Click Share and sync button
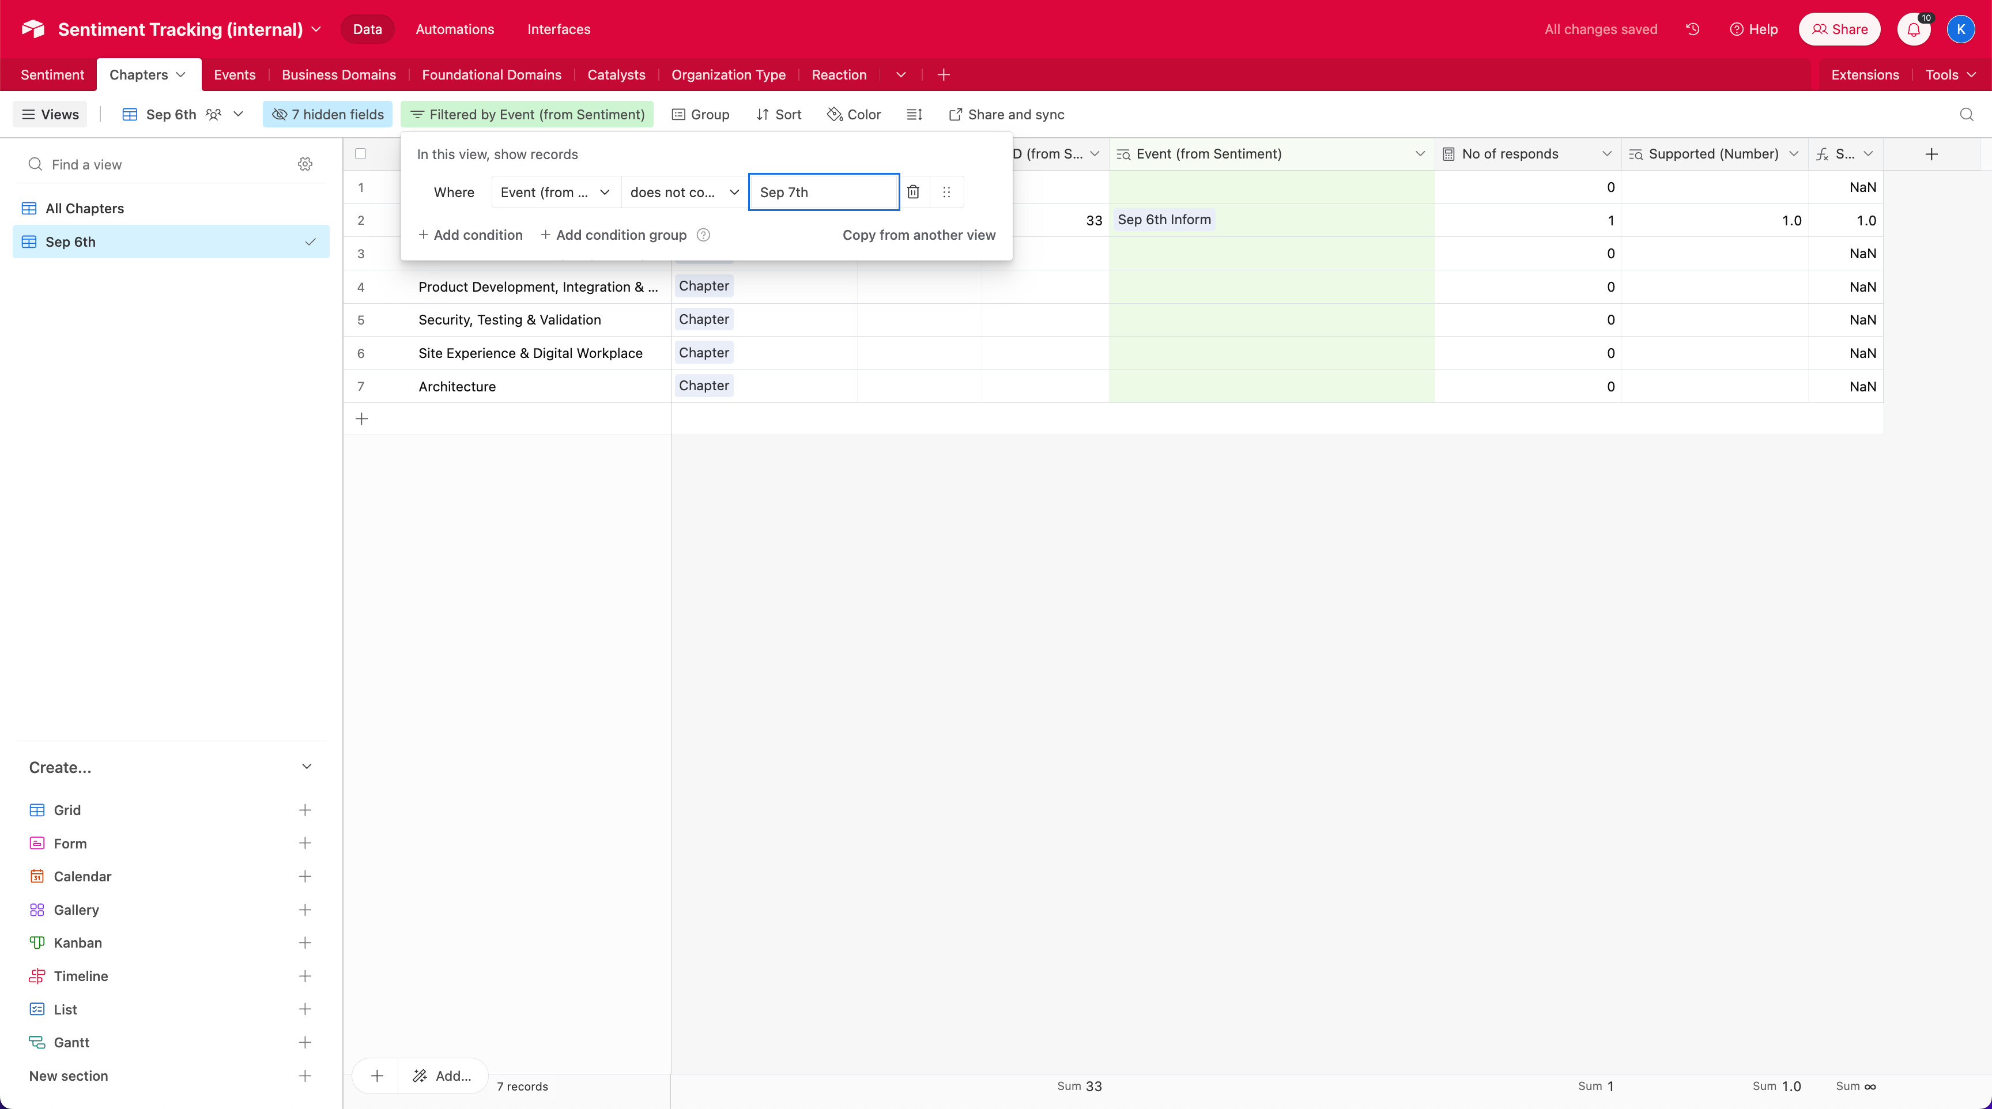Screen dimensions: 1992x1109 [1006, 115]
